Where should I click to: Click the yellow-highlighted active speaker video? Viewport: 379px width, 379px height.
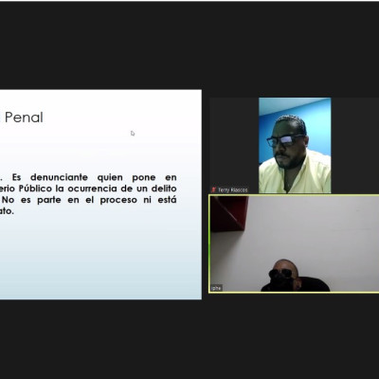point(294,244)
